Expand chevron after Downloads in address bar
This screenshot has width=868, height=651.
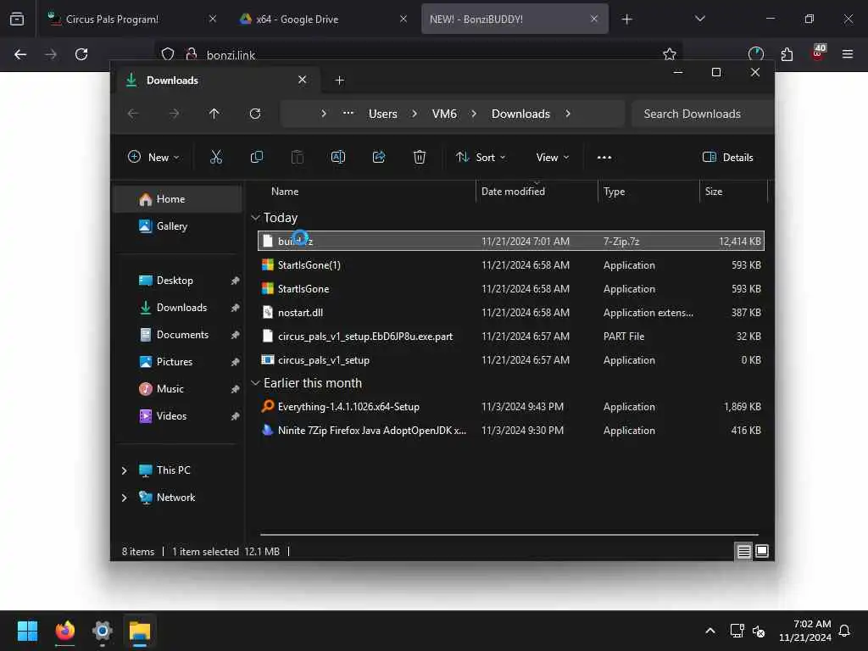click(x=567, y=114)
